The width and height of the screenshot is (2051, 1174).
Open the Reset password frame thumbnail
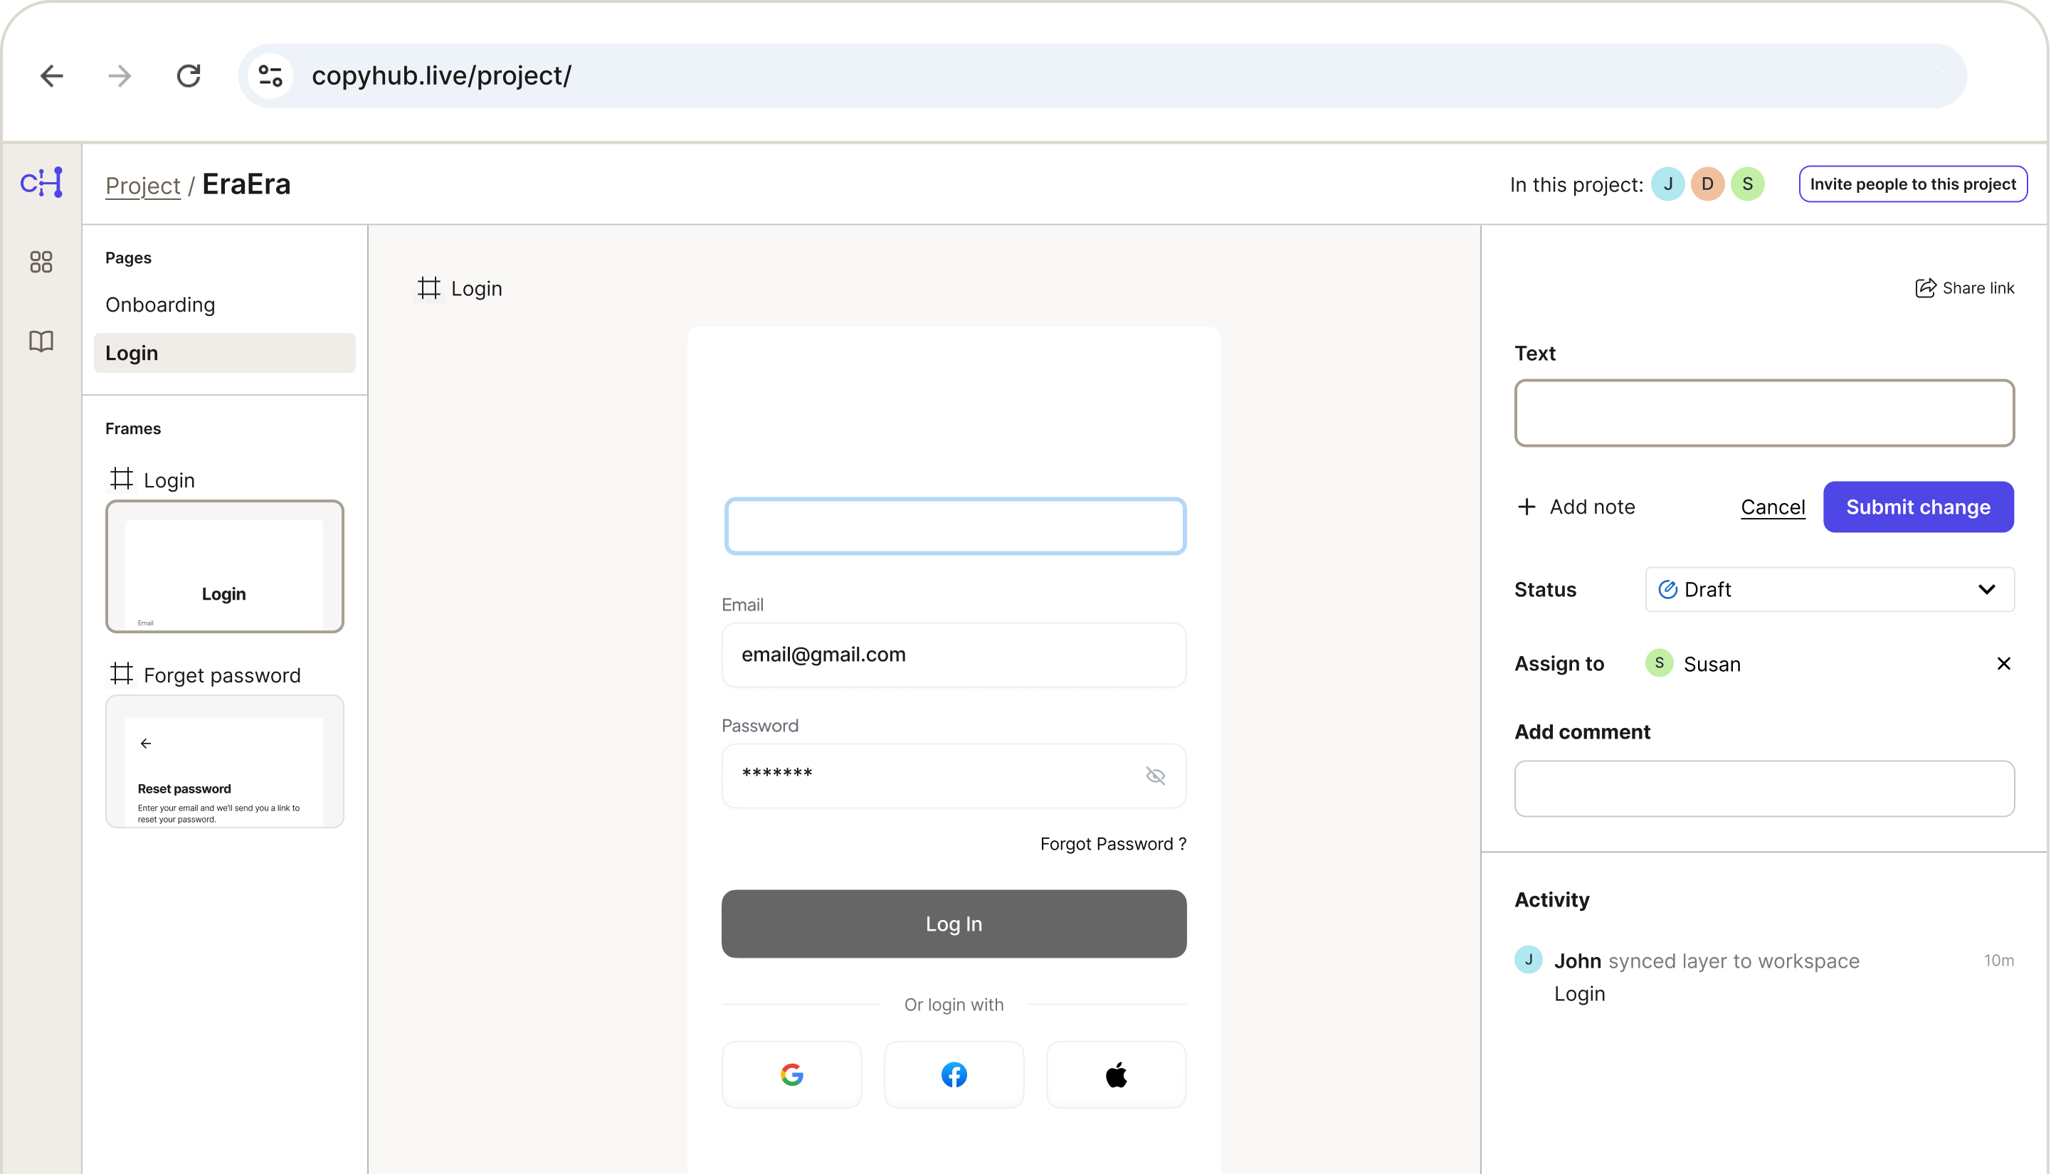[x=225, y=762]
